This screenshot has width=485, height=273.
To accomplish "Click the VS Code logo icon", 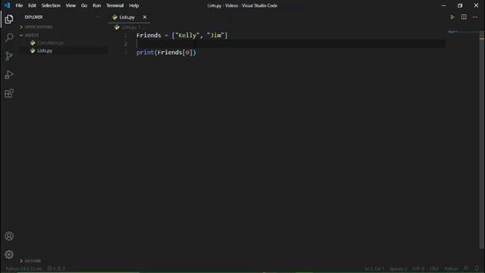I will pos(7,5).
